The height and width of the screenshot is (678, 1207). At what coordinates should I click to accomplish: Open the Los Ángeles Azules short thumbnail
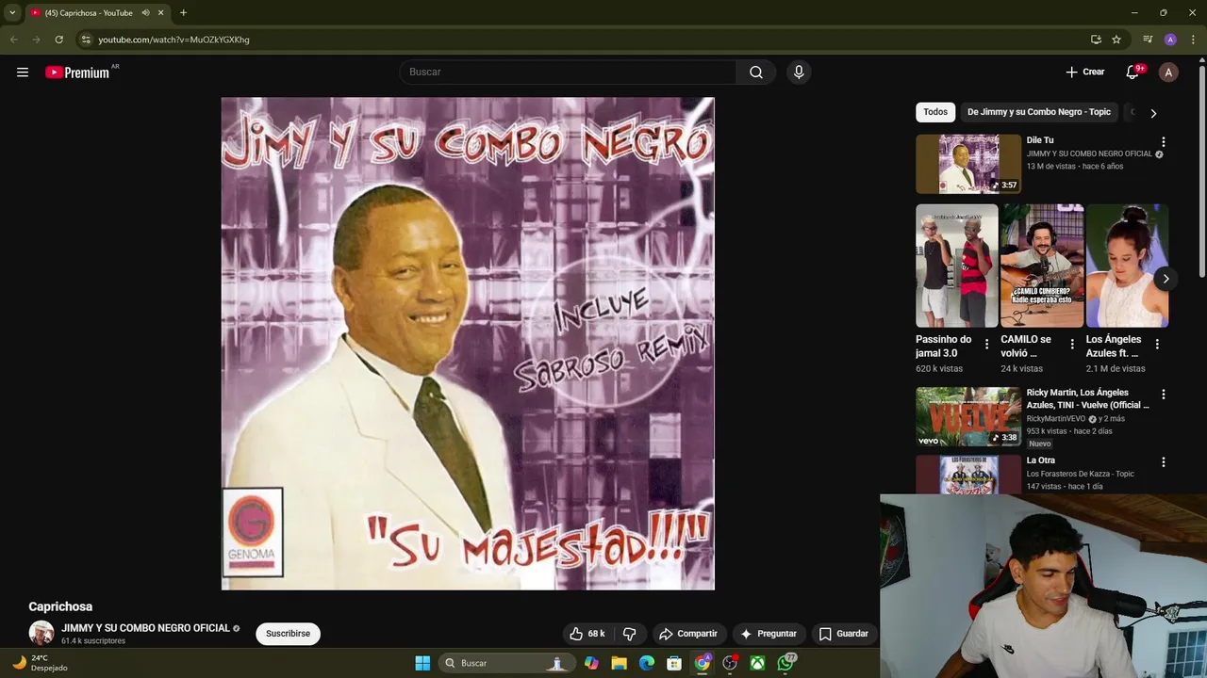[1127, 266]
